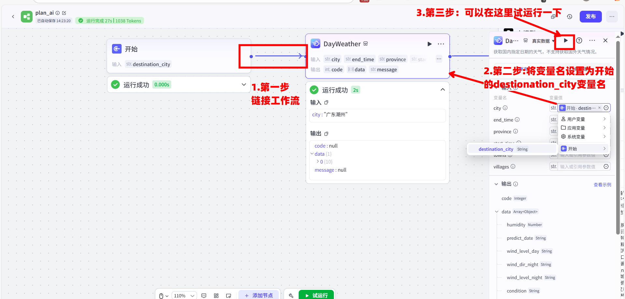Open the 真实数据 dropdown
The image size is (625, 299).
pos(543,41)
